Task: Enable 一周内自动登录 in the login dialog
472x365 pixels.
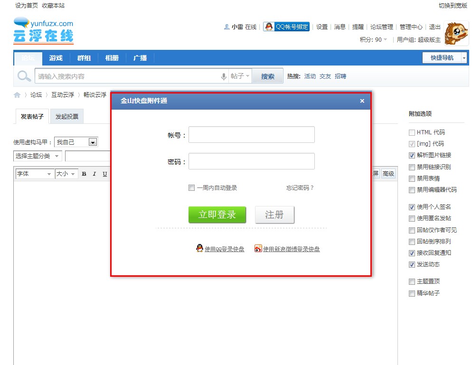Action: 192,187
